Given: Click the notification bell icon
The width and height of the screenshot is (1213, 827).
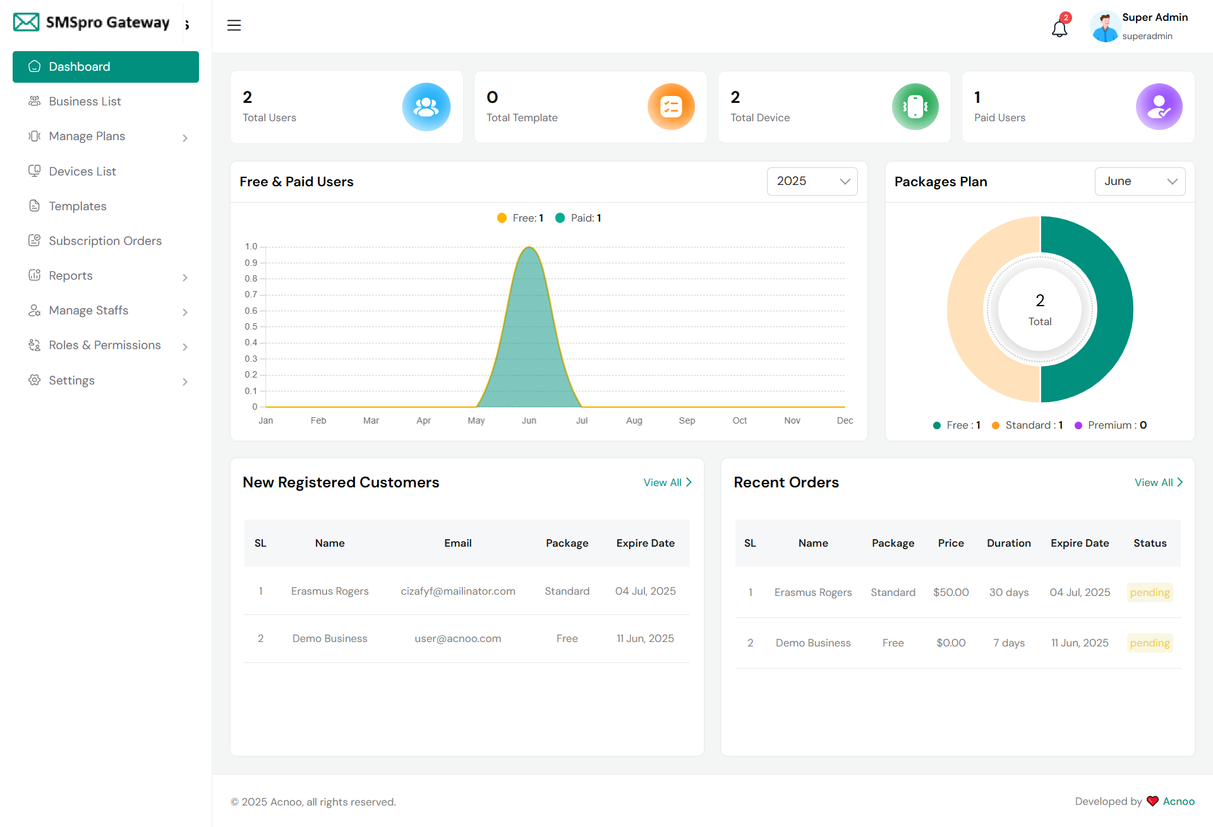Looking at the screenshot, I should coord(1059,28).
